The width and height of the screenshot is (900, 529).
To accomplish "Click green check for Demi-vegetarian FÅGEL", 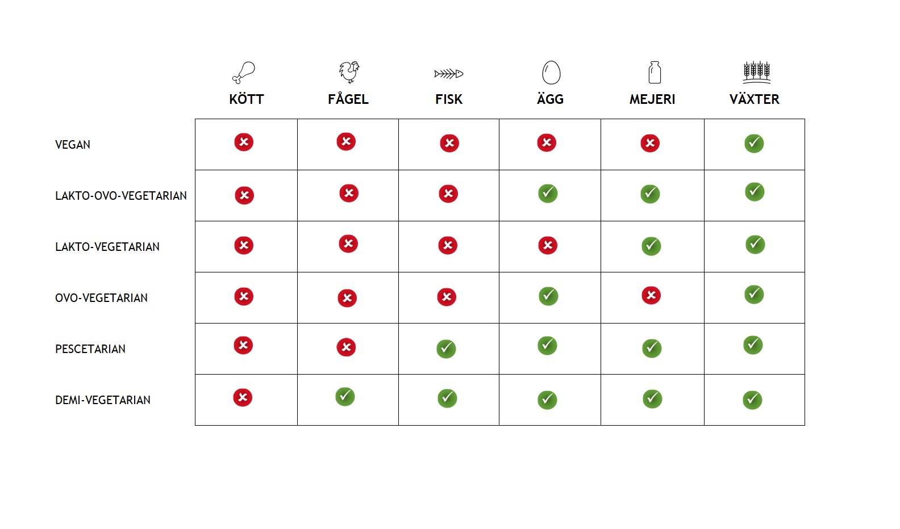I will (x=345, y=396).
